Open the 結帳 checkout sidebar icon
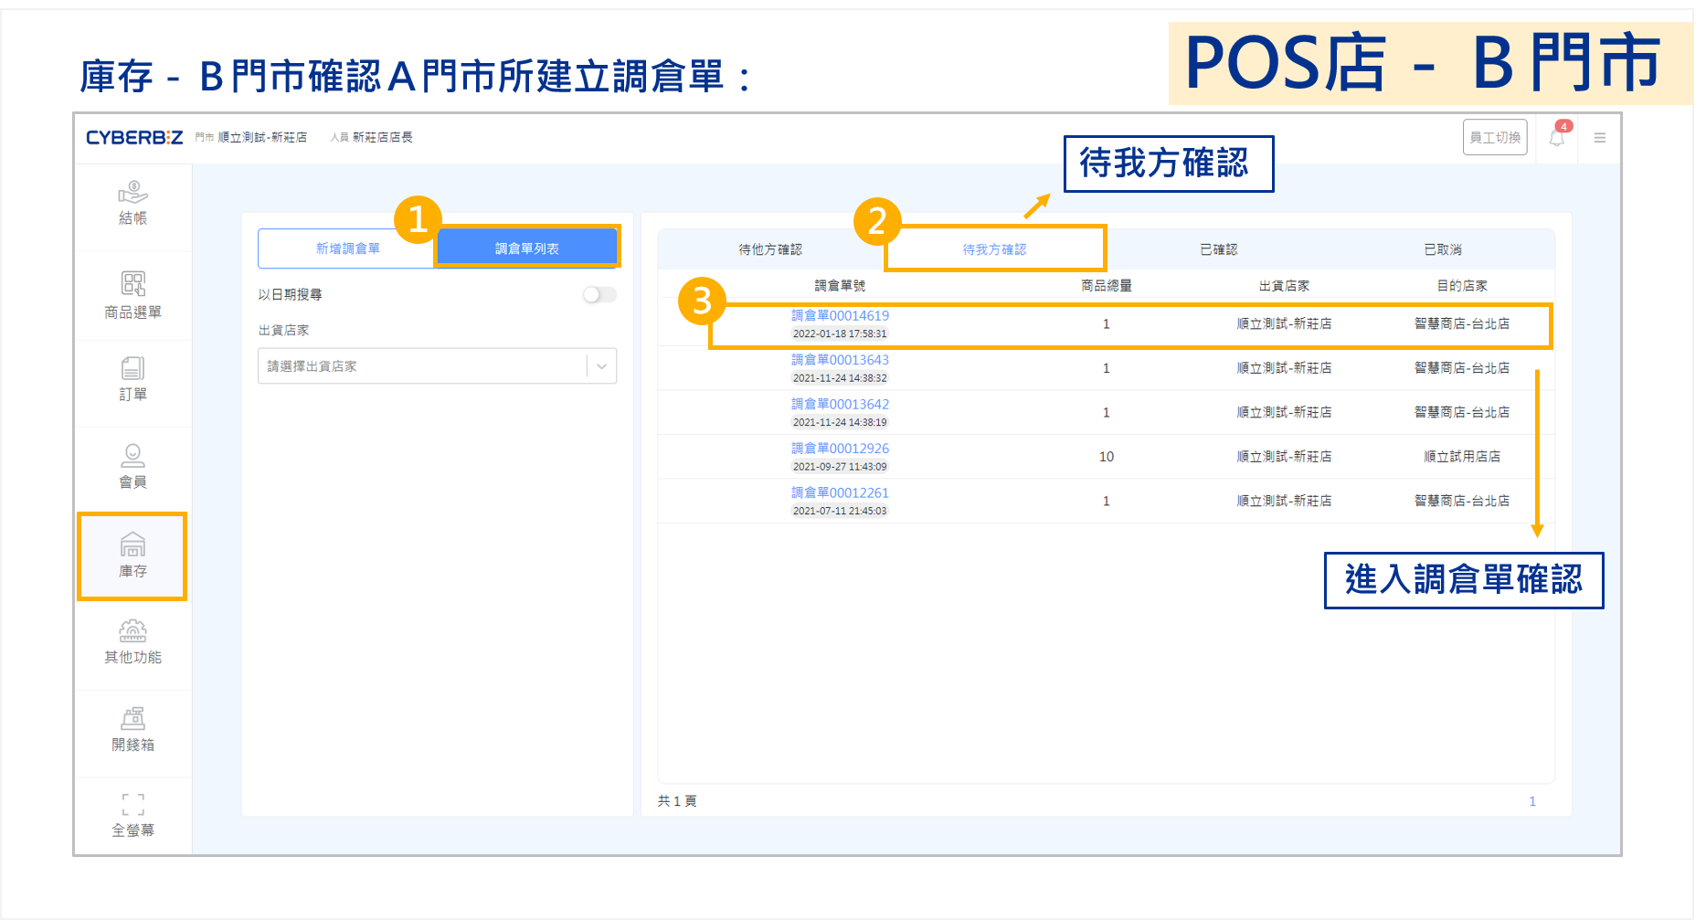Viewport: 1706px width, 920px height. (132, 203)
